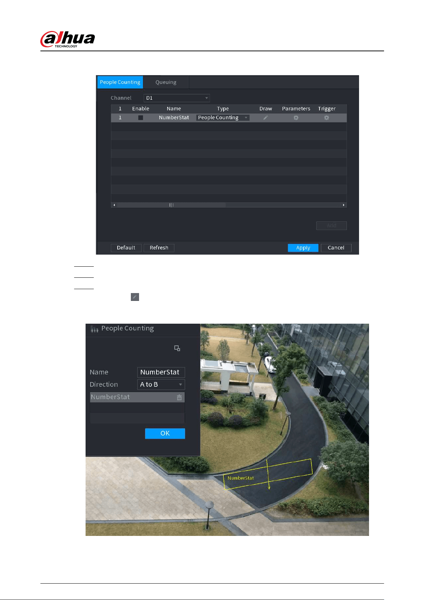Click the Type column header
This screenshot has width=425, height=600.
(223, 109)
